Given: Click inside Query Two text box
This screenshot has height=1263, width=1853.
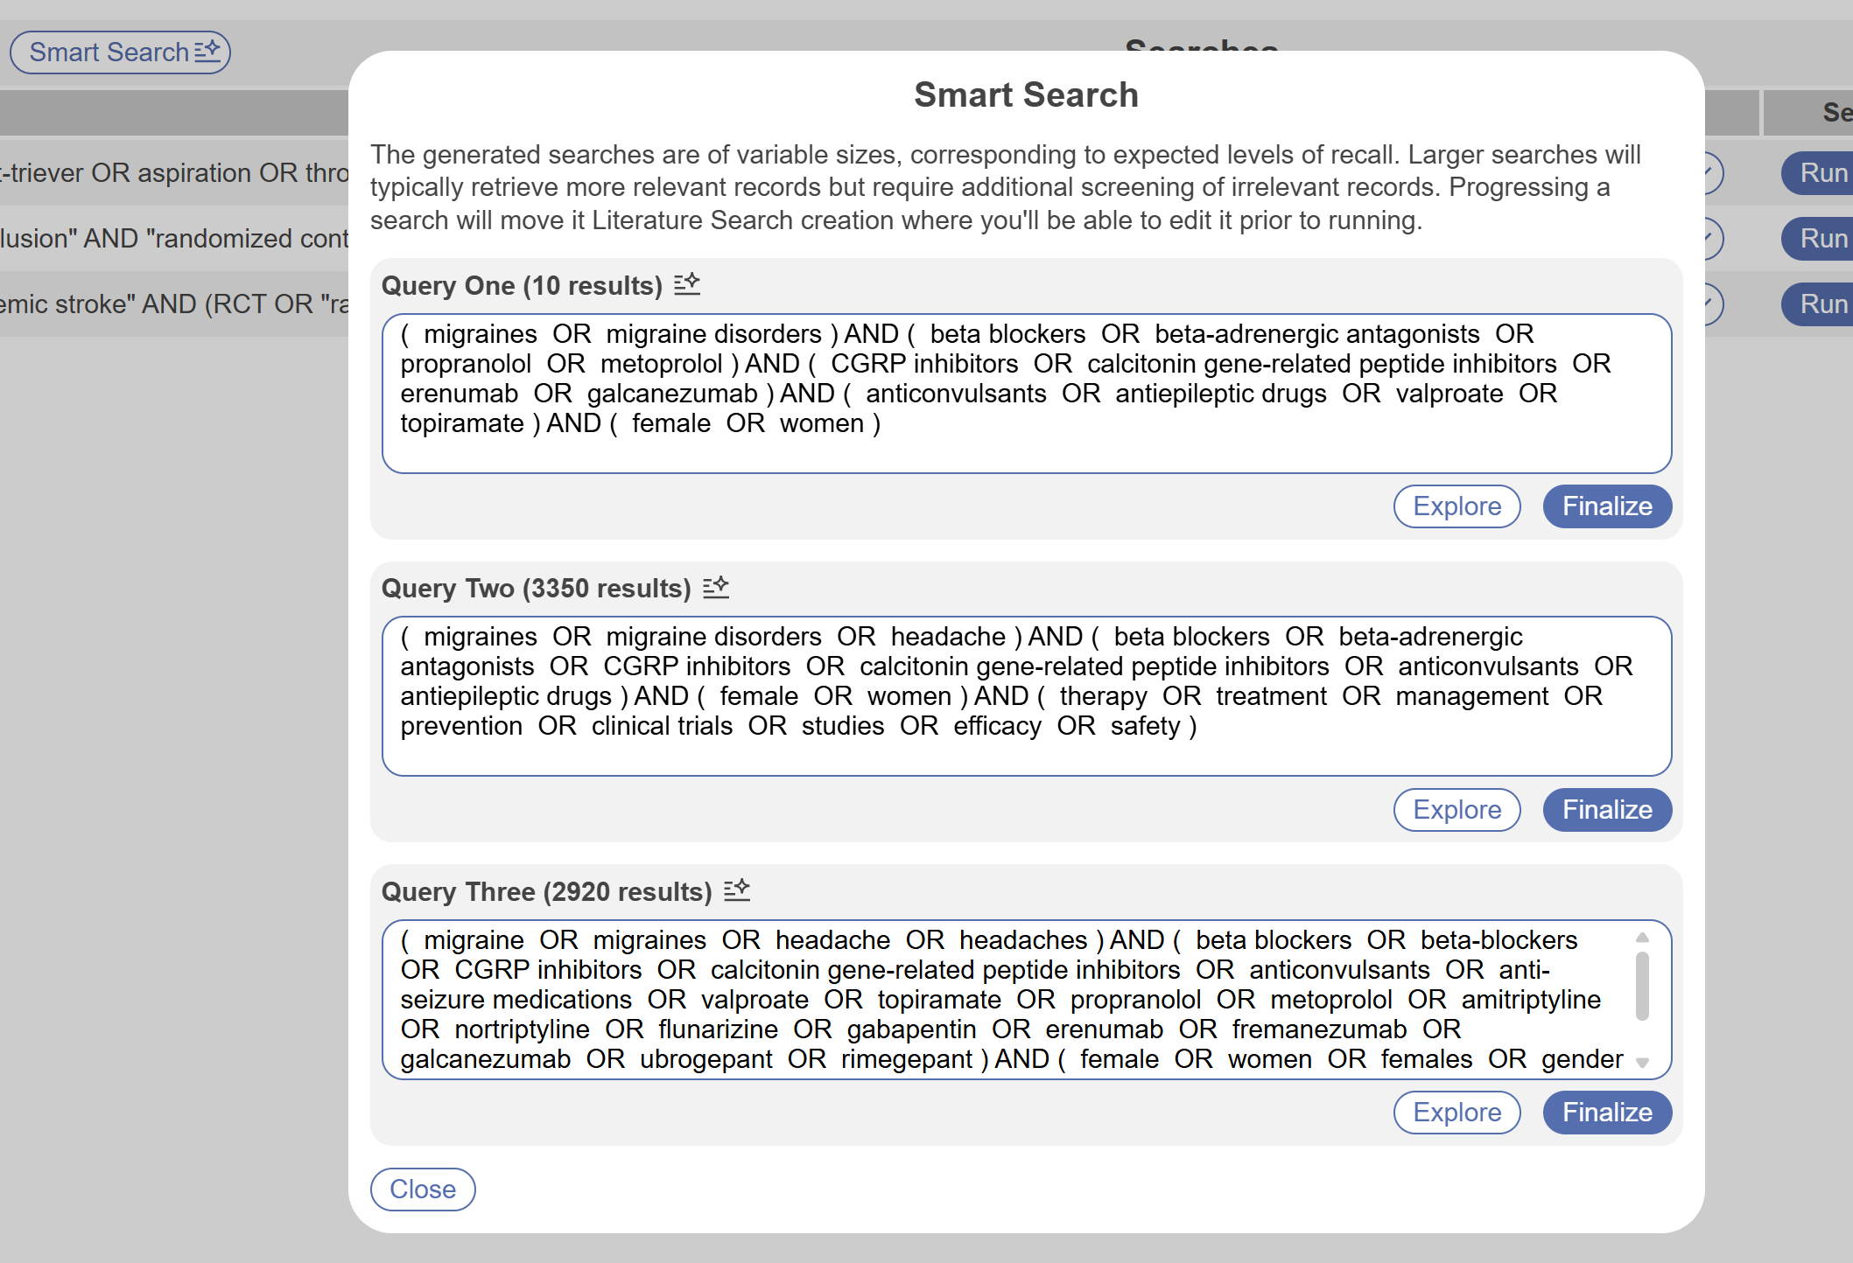Looking at the screenshot, I should point(1026,696).
